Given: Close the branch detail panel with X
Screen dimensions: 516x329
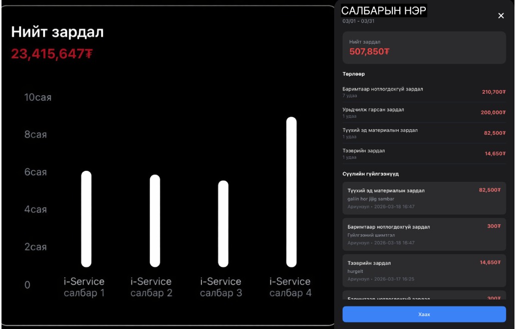Looking at the screenshot, I should [x=500, y=16].
